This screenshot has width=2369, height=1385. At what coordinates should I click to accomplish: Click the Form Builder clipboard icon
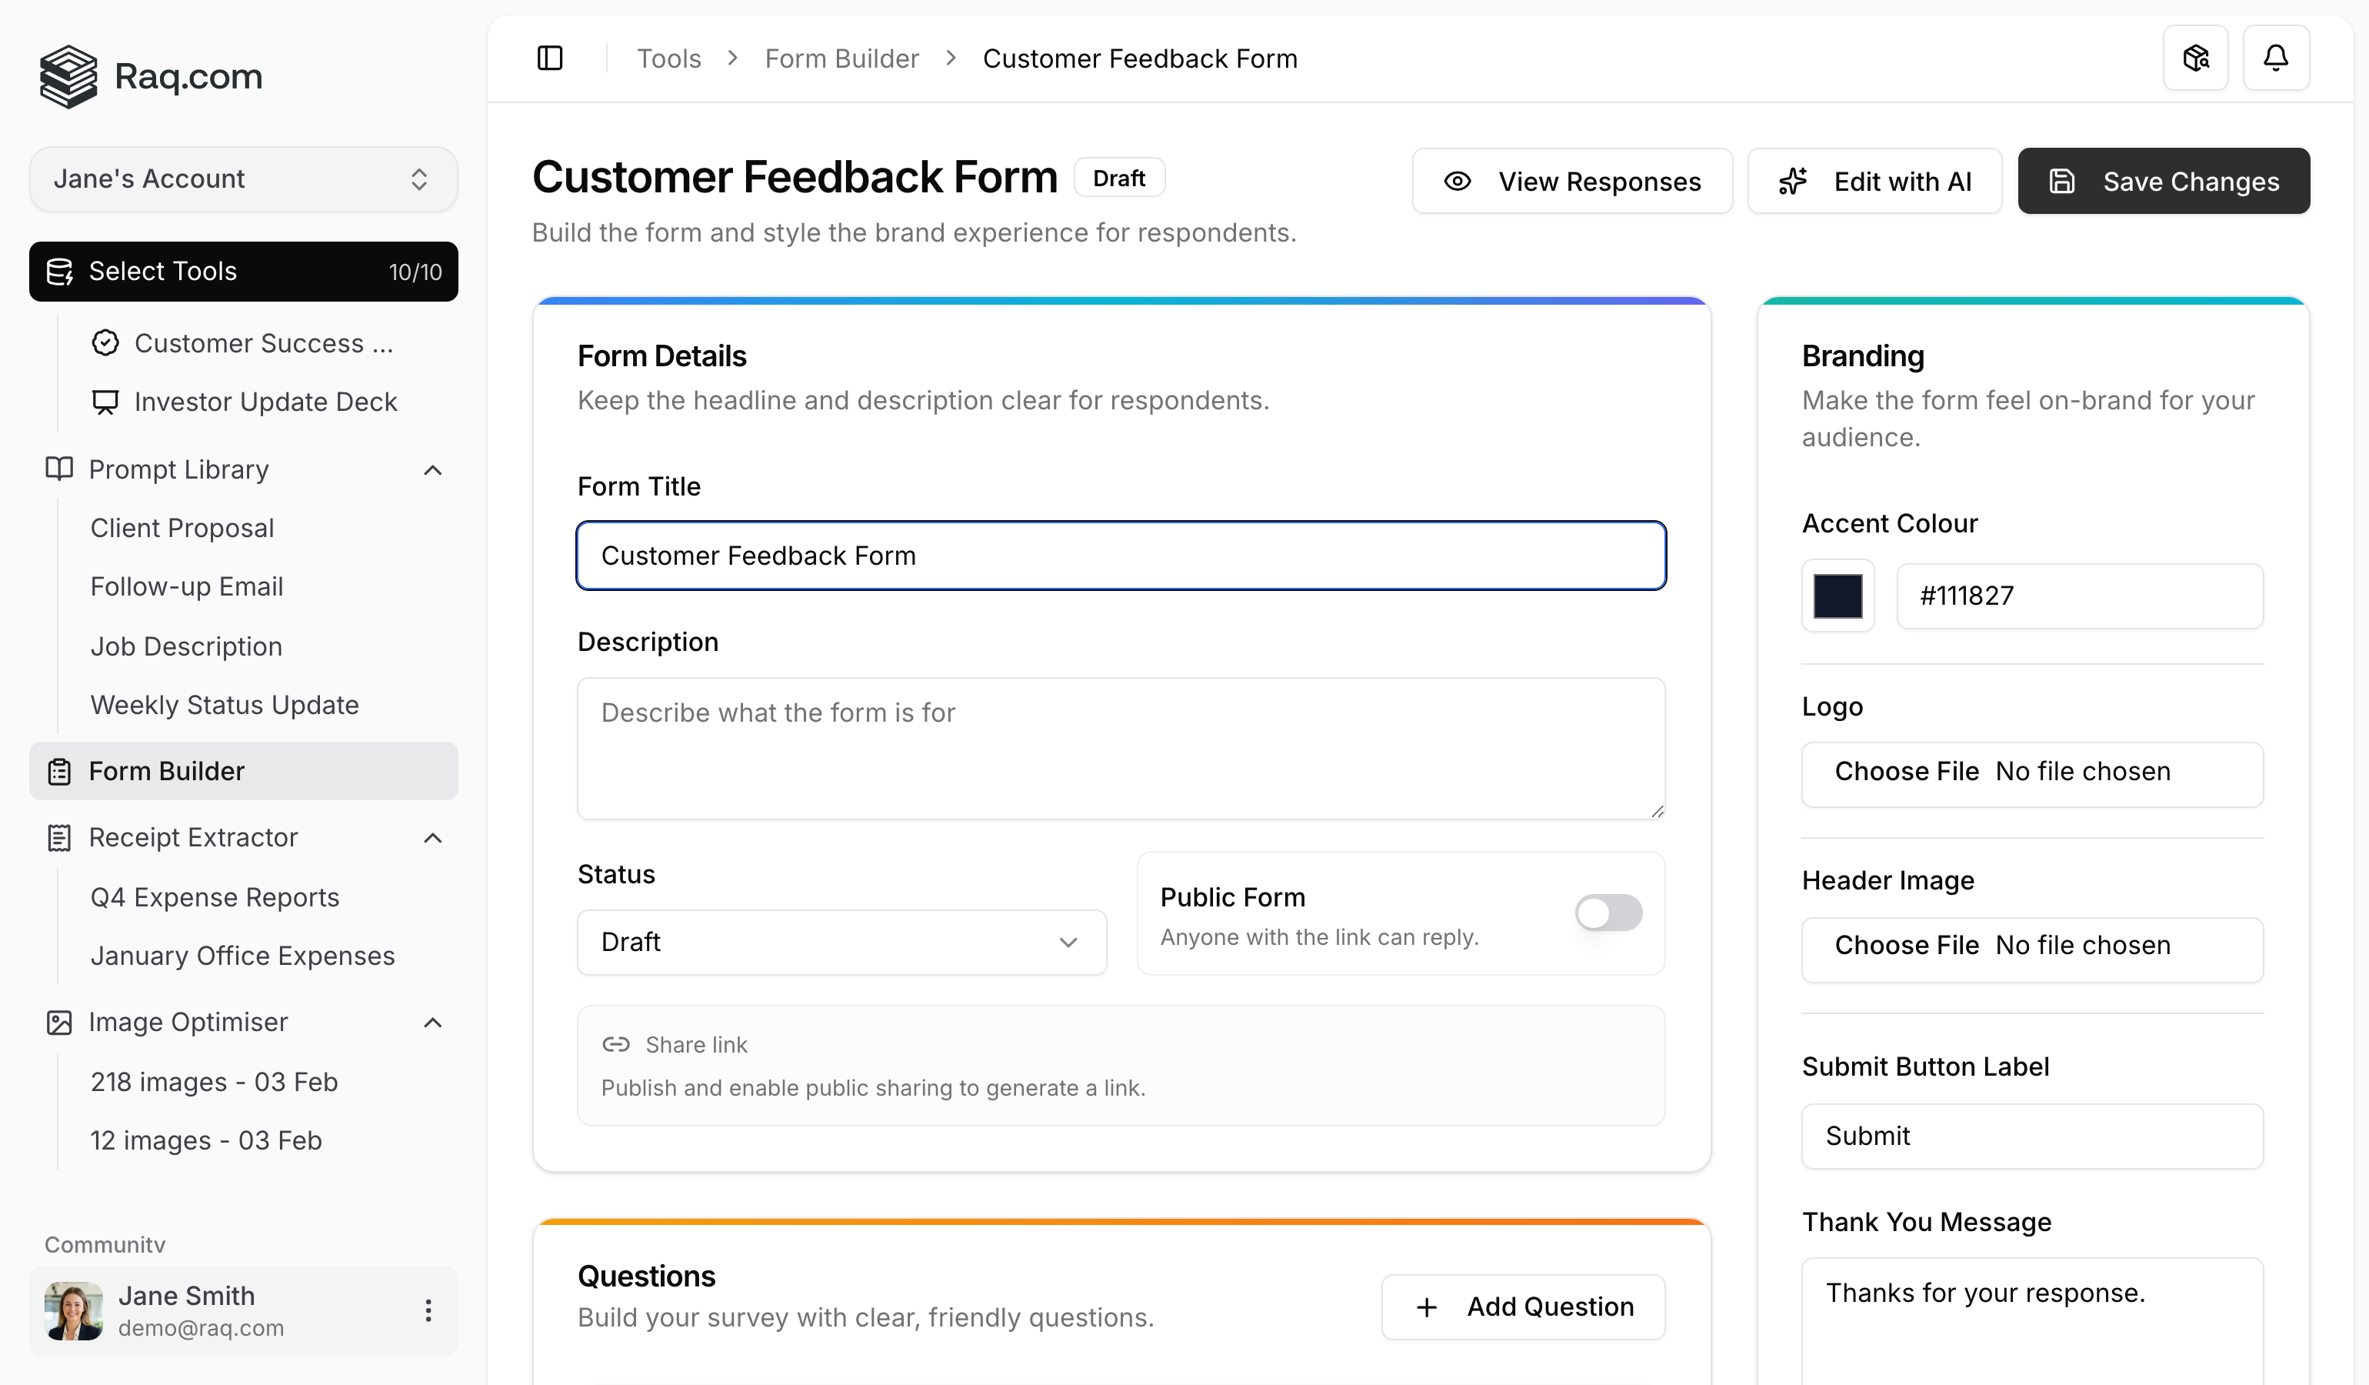(x=59, y=771)
